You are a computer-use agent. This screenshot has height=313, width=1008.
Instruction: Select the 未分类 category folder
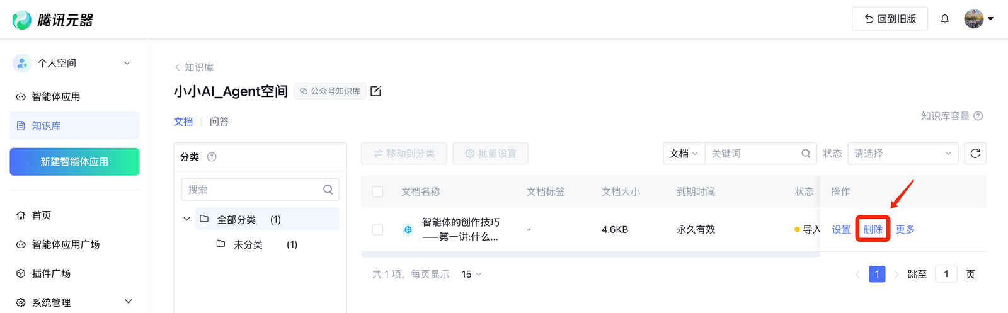[x=248, y=244]
